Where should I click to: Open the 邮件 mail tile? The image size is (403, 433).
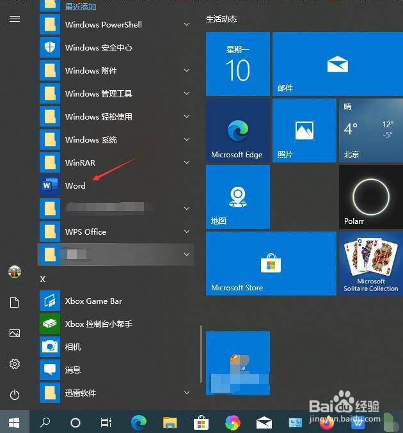[338, 64]
